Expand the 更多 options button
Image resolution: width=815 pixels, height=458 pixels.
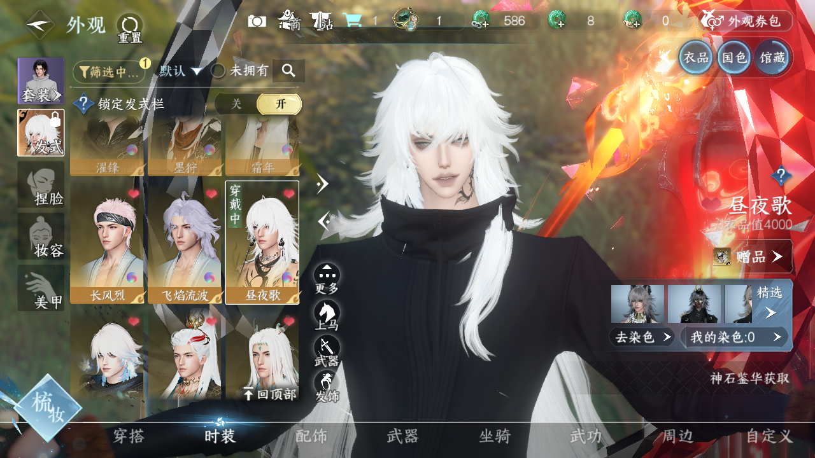pyautogui.click(x=327, y=276)
